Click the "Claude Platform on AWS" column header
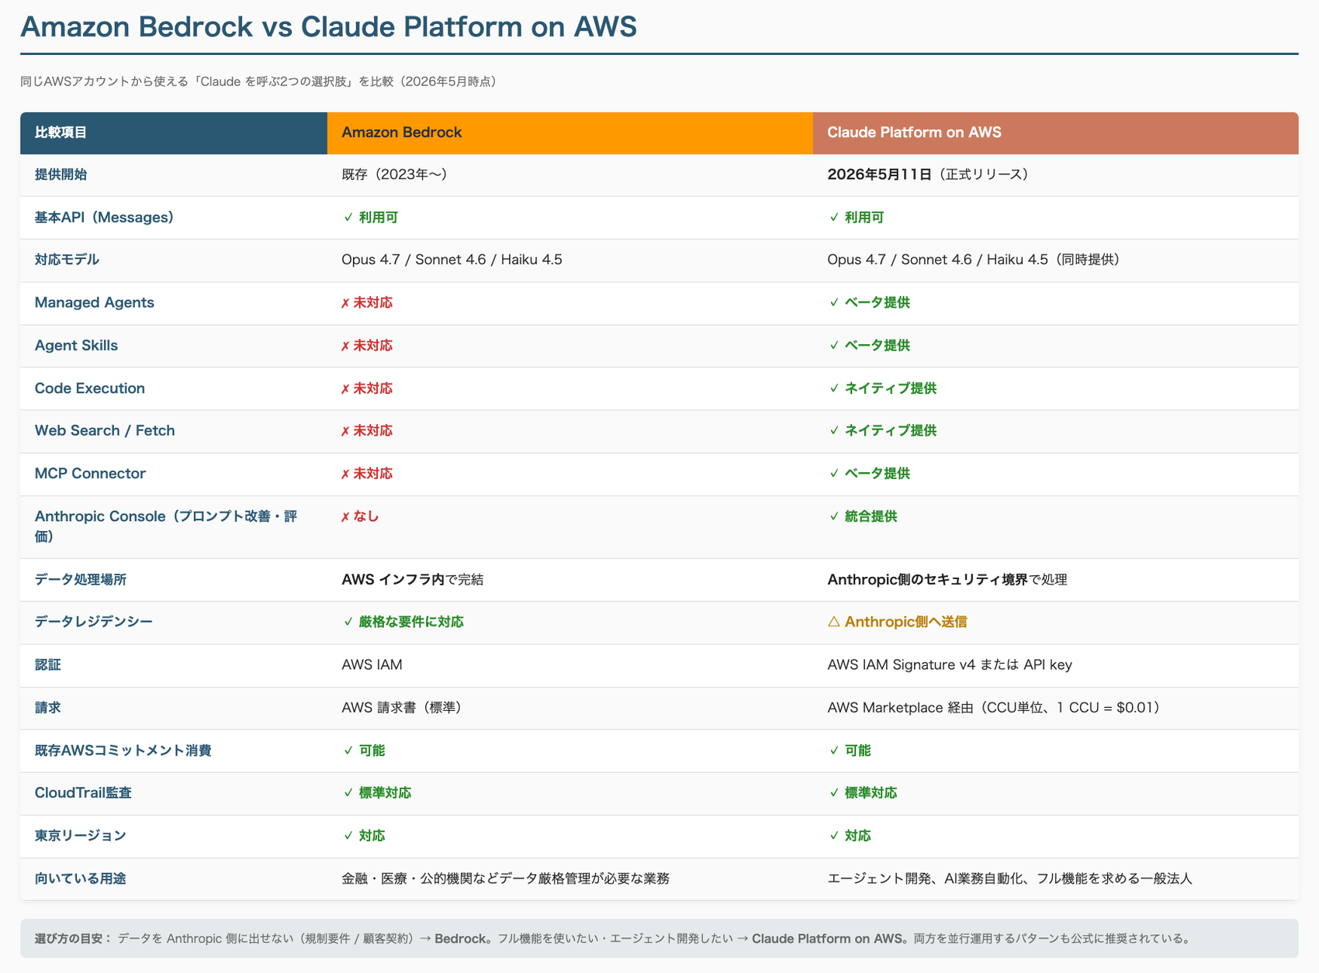Viewport: 1319px width, 973px height. coord(1056,133)
